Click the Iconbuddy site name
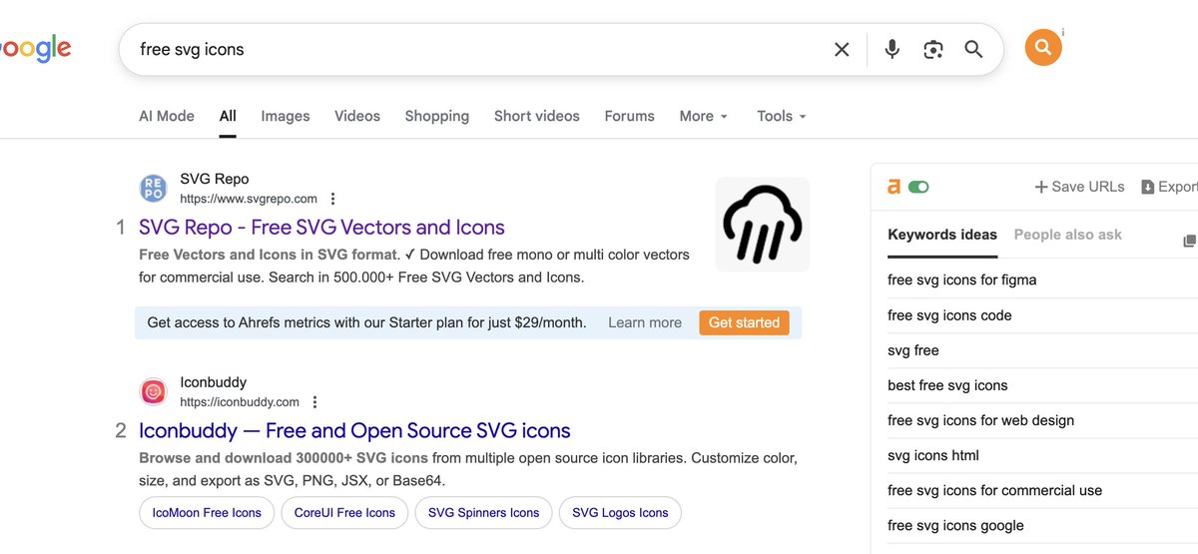The image size is (1198, 554). point(213,382)
